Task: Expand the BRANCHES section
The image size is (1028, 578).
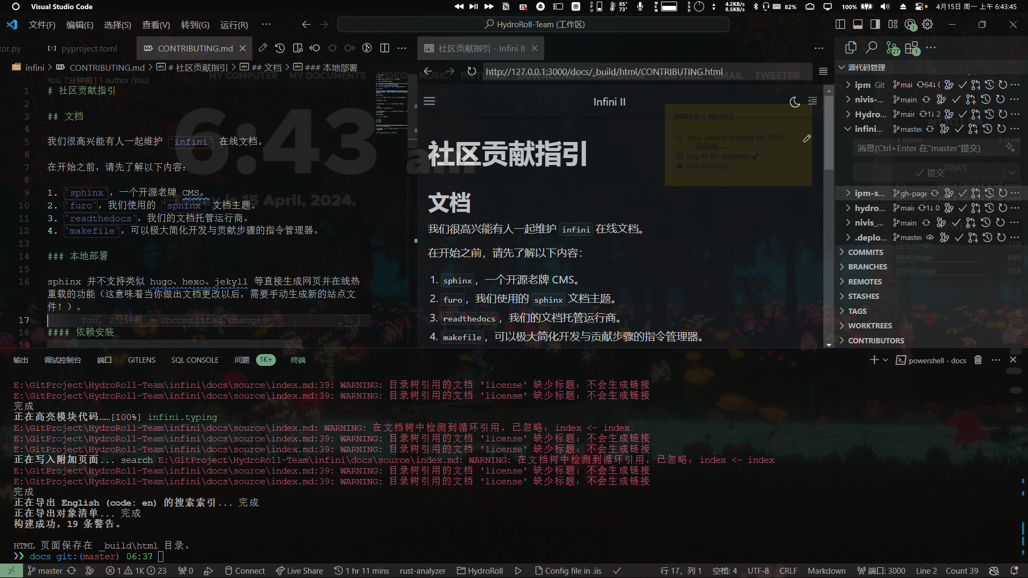Action: 867,267
